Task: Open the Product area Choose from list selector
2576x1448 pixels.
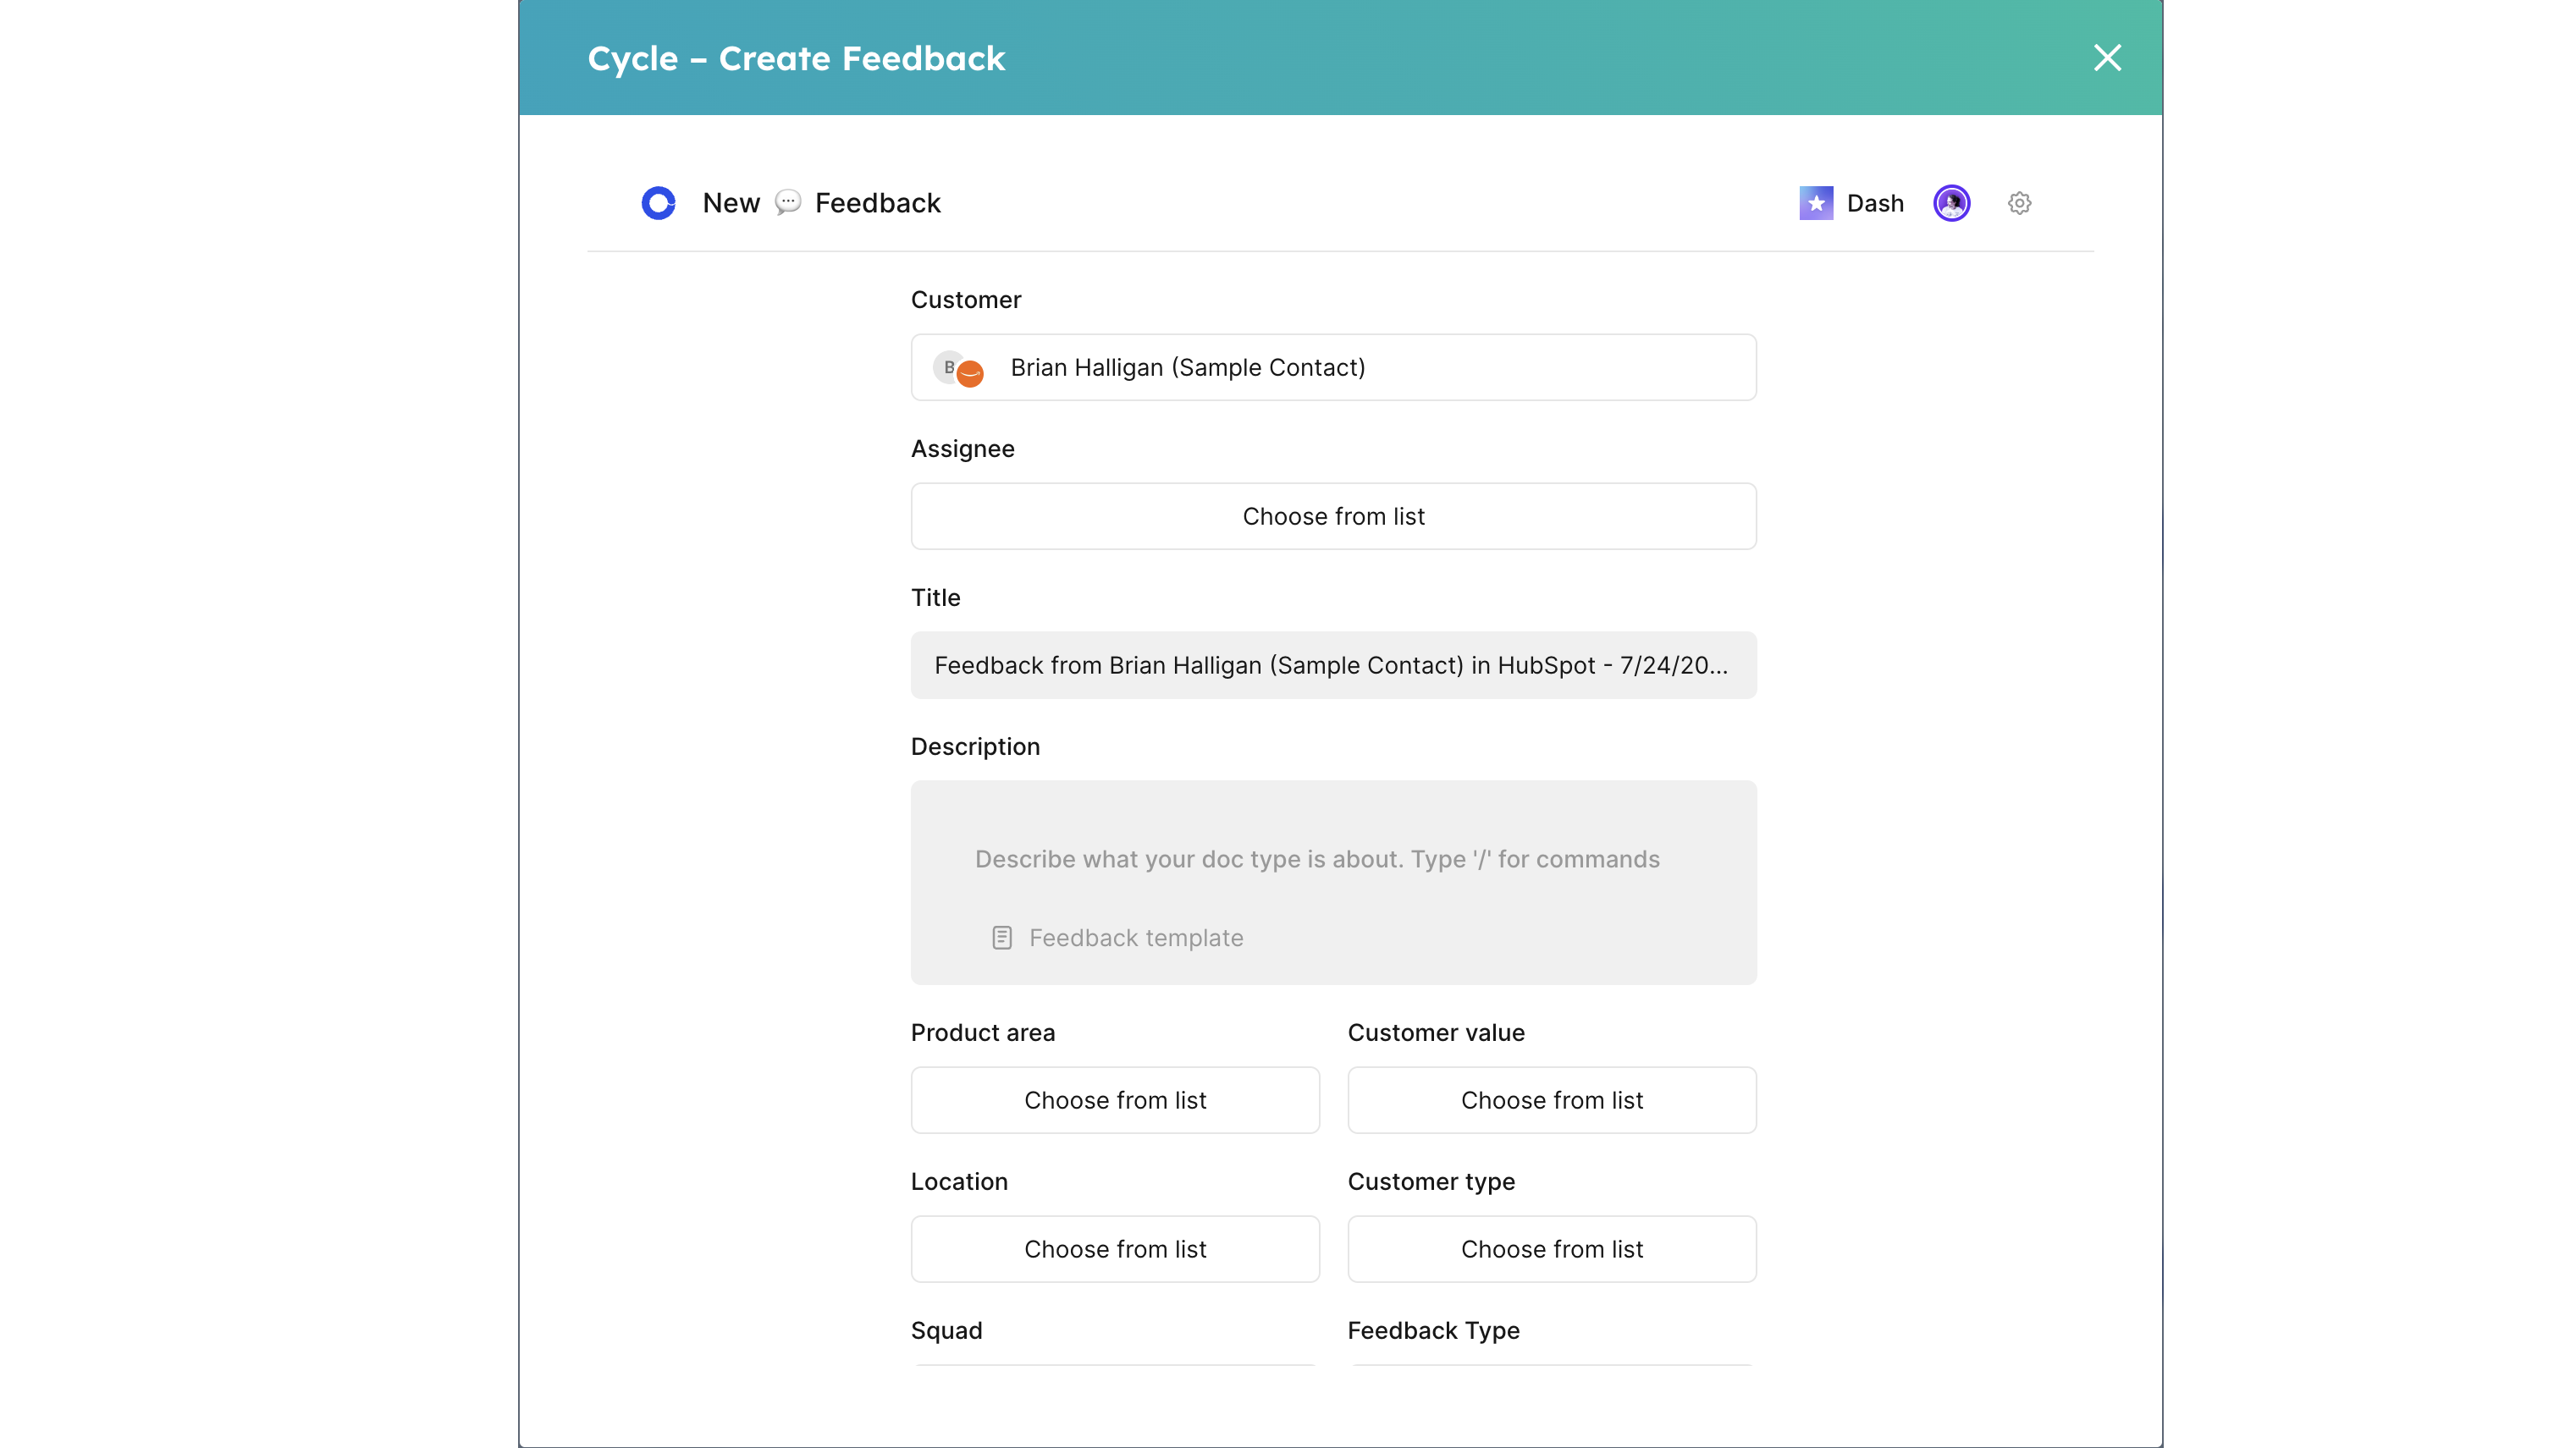Action: click(x=1115, y=1100)
